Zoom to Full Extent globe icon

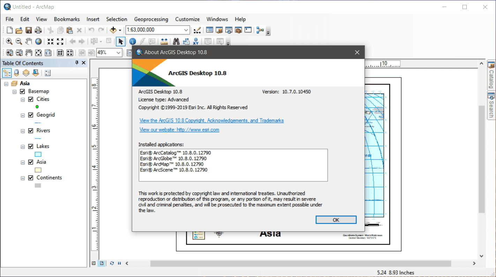[x=38, y=42]
